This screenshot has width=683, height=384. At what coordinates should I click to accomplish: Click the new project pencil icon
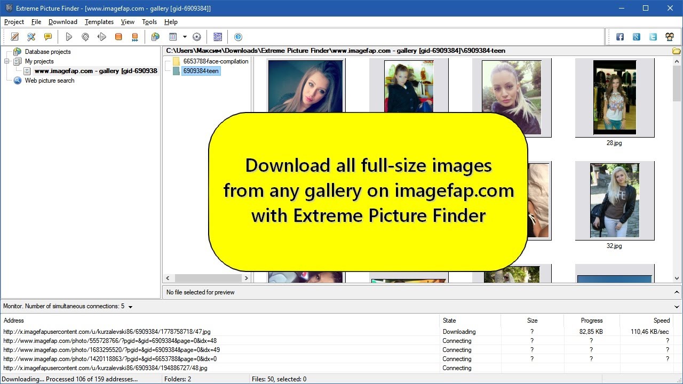pyautogui.click(x=15, y=37)
